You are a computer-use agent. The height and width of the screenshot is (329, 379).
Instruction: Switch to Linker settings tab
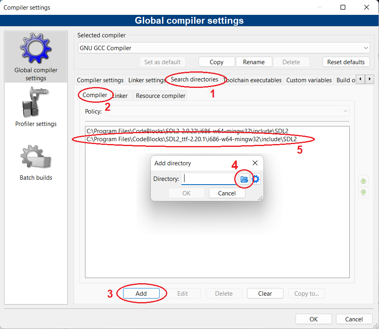point(147,80)
